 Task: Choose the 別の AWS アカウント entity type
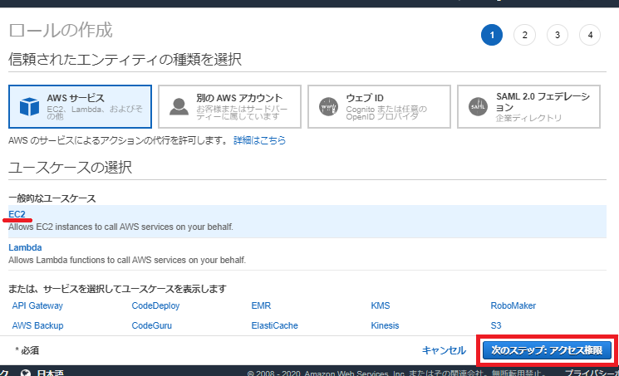[x=230, y=106]
